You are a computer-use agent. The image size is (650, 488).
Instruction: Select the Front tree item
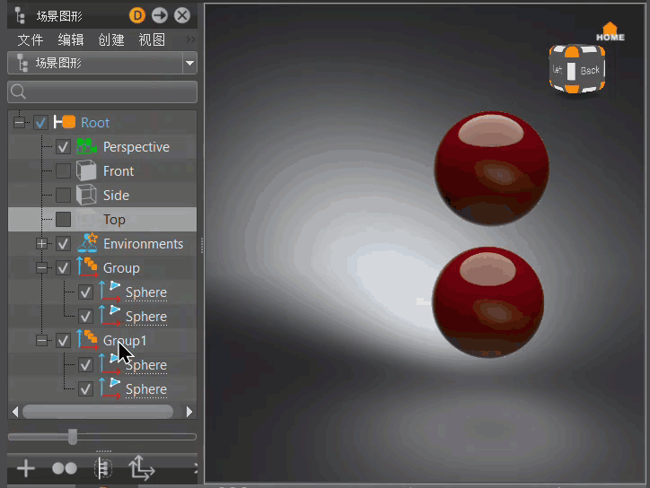click(119, 171)
